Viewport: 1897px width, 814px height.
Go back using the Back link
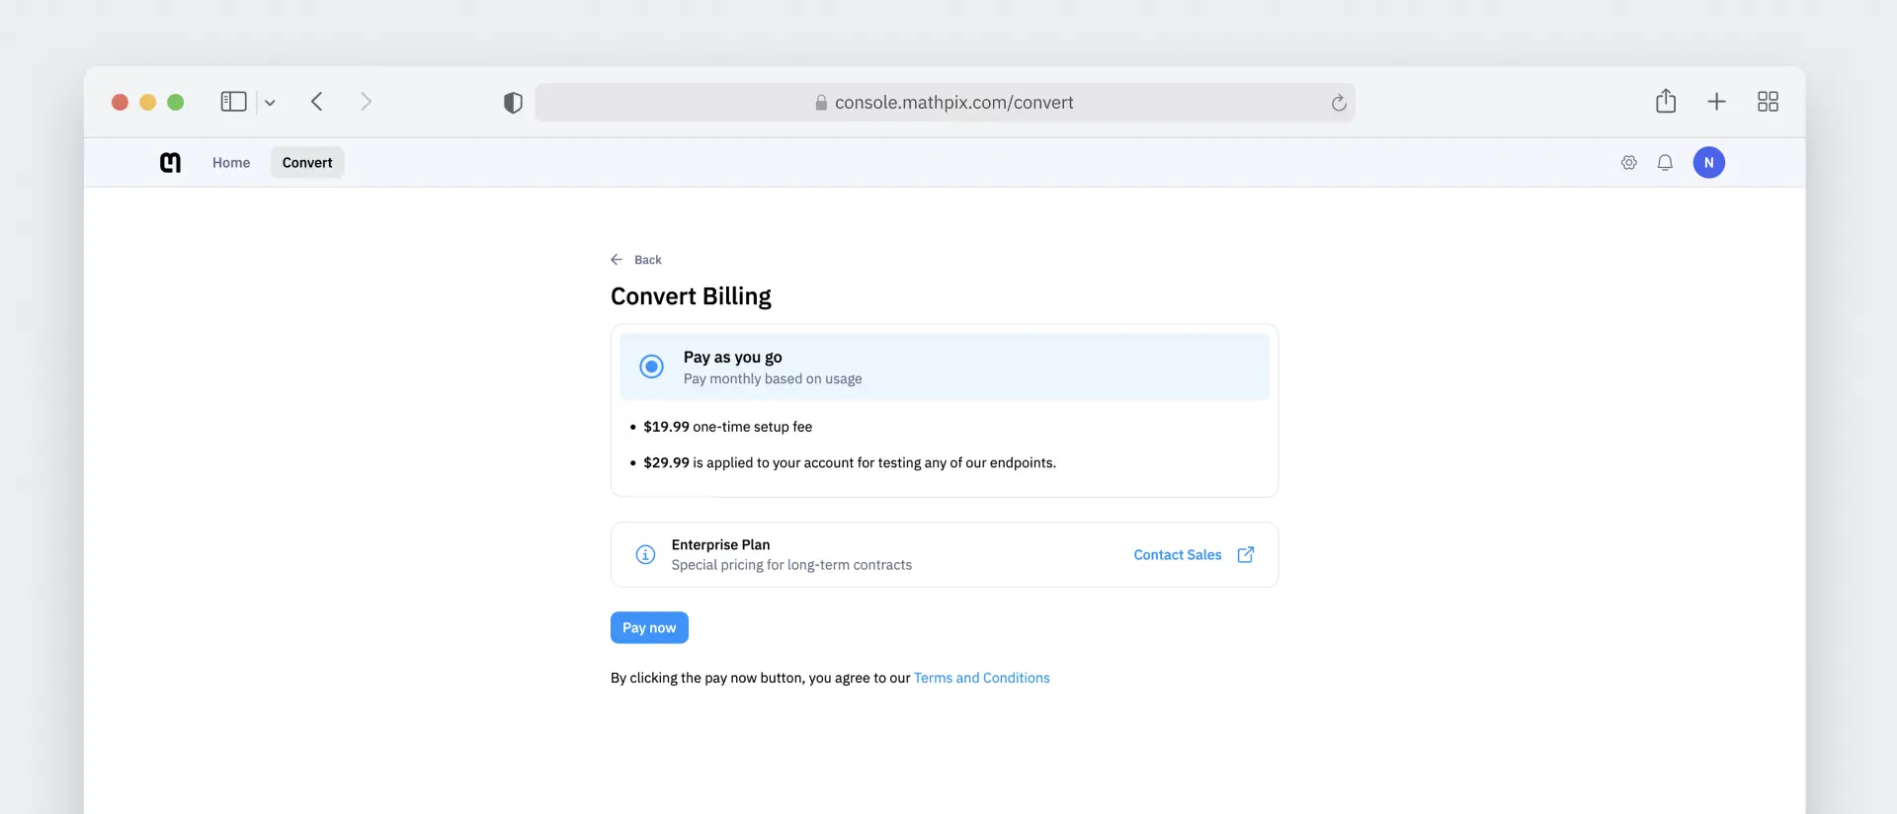pyautogui.click(x=648, y=260)
